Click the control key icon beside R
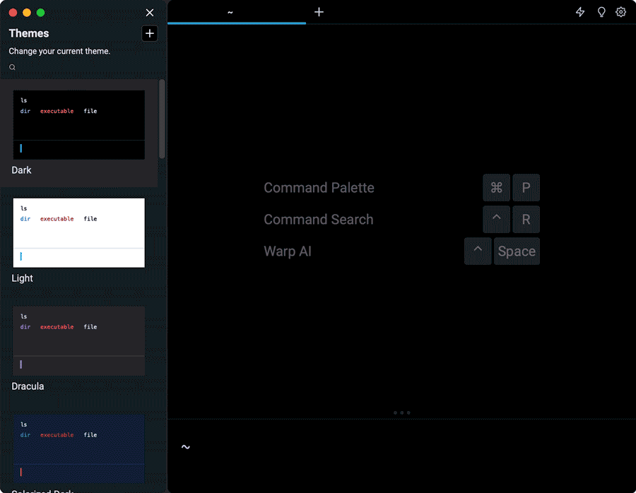 [496, 219]
